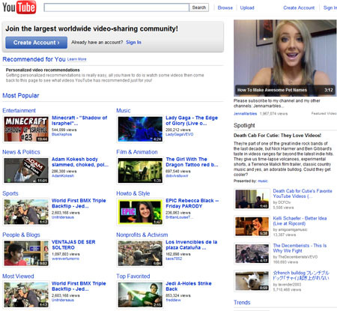This screenshot has width=337, height=311.
Task: Open Kelli Schaefer - Better Idea title
Action: click(x=300, y=221)
